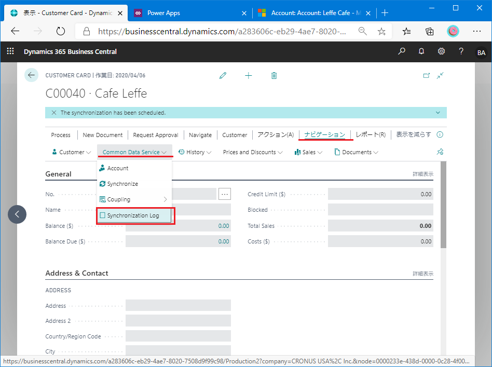Viewport: 492px width, 367px height.
Task: Open the card in a new window icon
Action: tap(427, 75)
